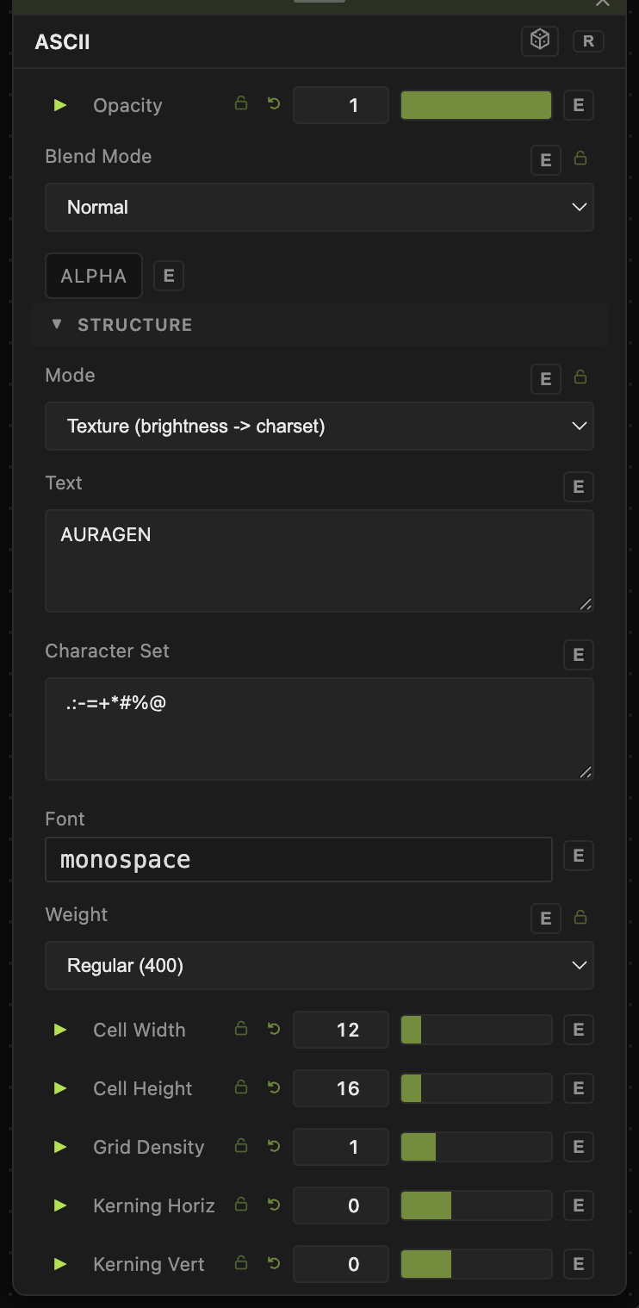
Task: Click the E icon next to the Text label
Action: pyautogui.click(x=579, y=487)
